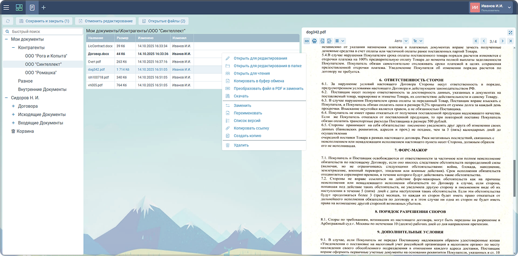Open the dashboard tiles view icon
Screen dimensions: 518x256
pyautogui.click(x=20, y=8)
